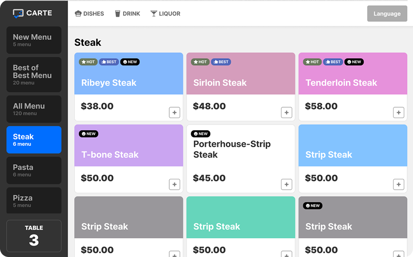413x257 pixels.
Task: Click the HOT badge on Ribeye Steak
Action: (88, 62)
